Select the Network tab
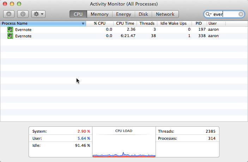 [x=165, y=14]
